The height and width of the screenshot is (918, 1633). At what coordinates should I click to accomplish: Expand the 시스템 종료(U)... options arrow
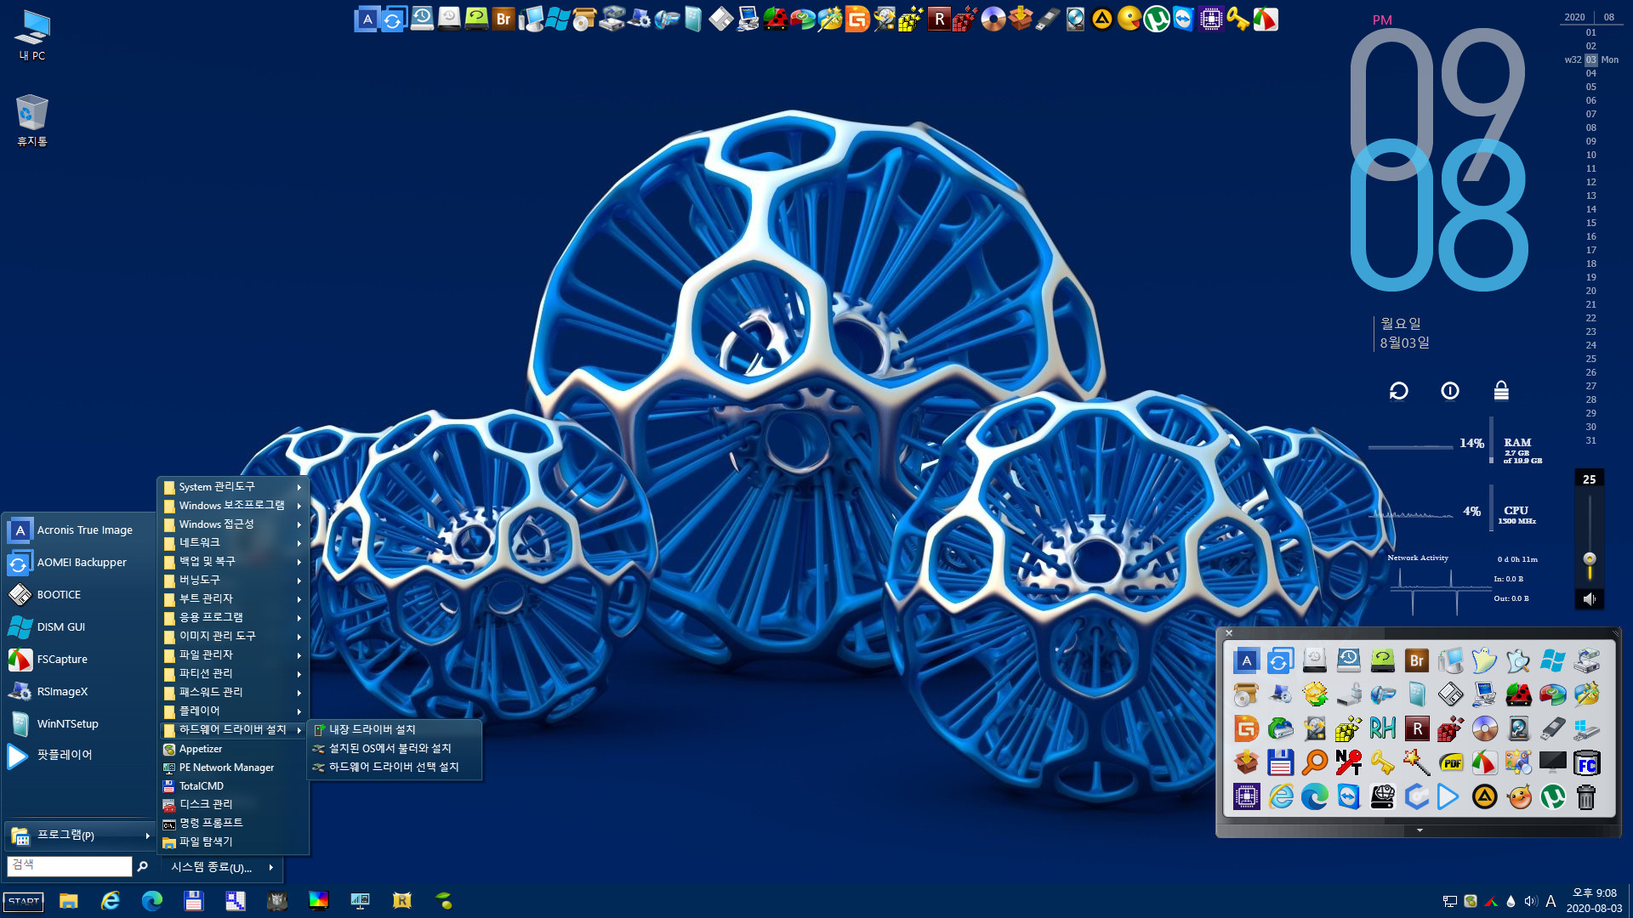[x=271, y=868]
